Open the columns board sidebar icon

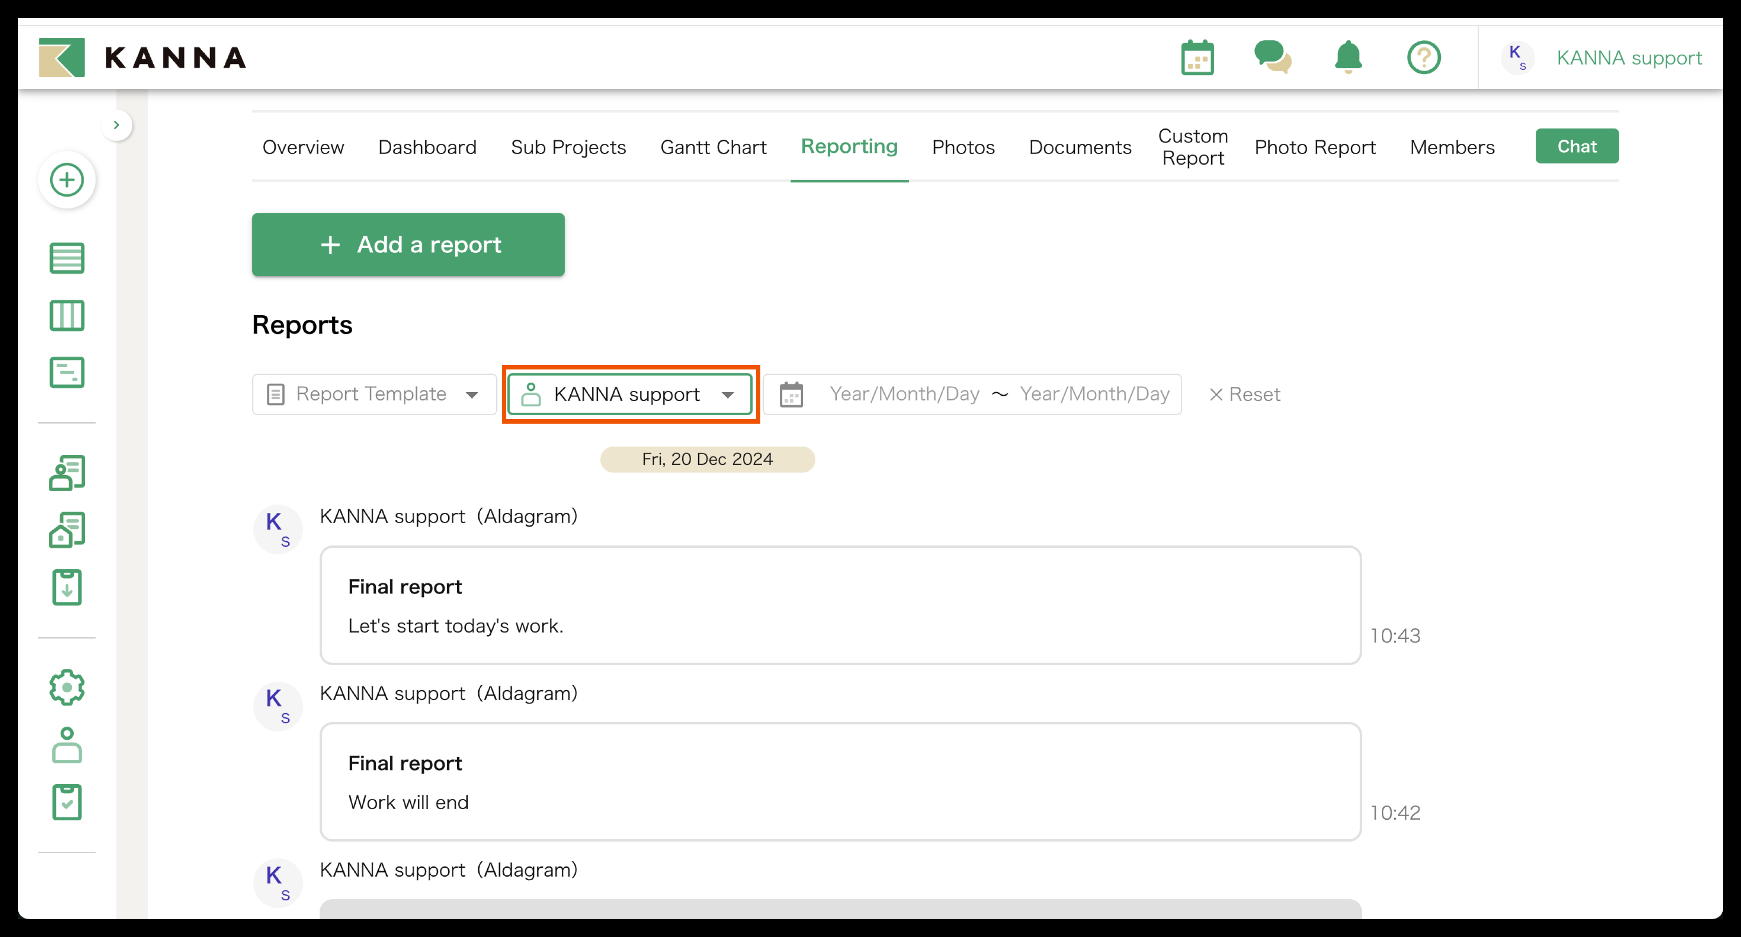[x=67, y=315]
